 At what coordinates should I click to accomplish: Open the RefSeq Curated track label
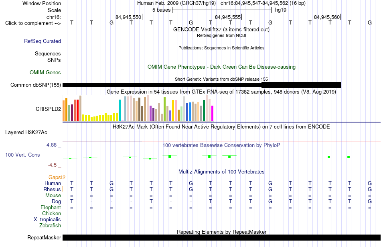[43, 41]
